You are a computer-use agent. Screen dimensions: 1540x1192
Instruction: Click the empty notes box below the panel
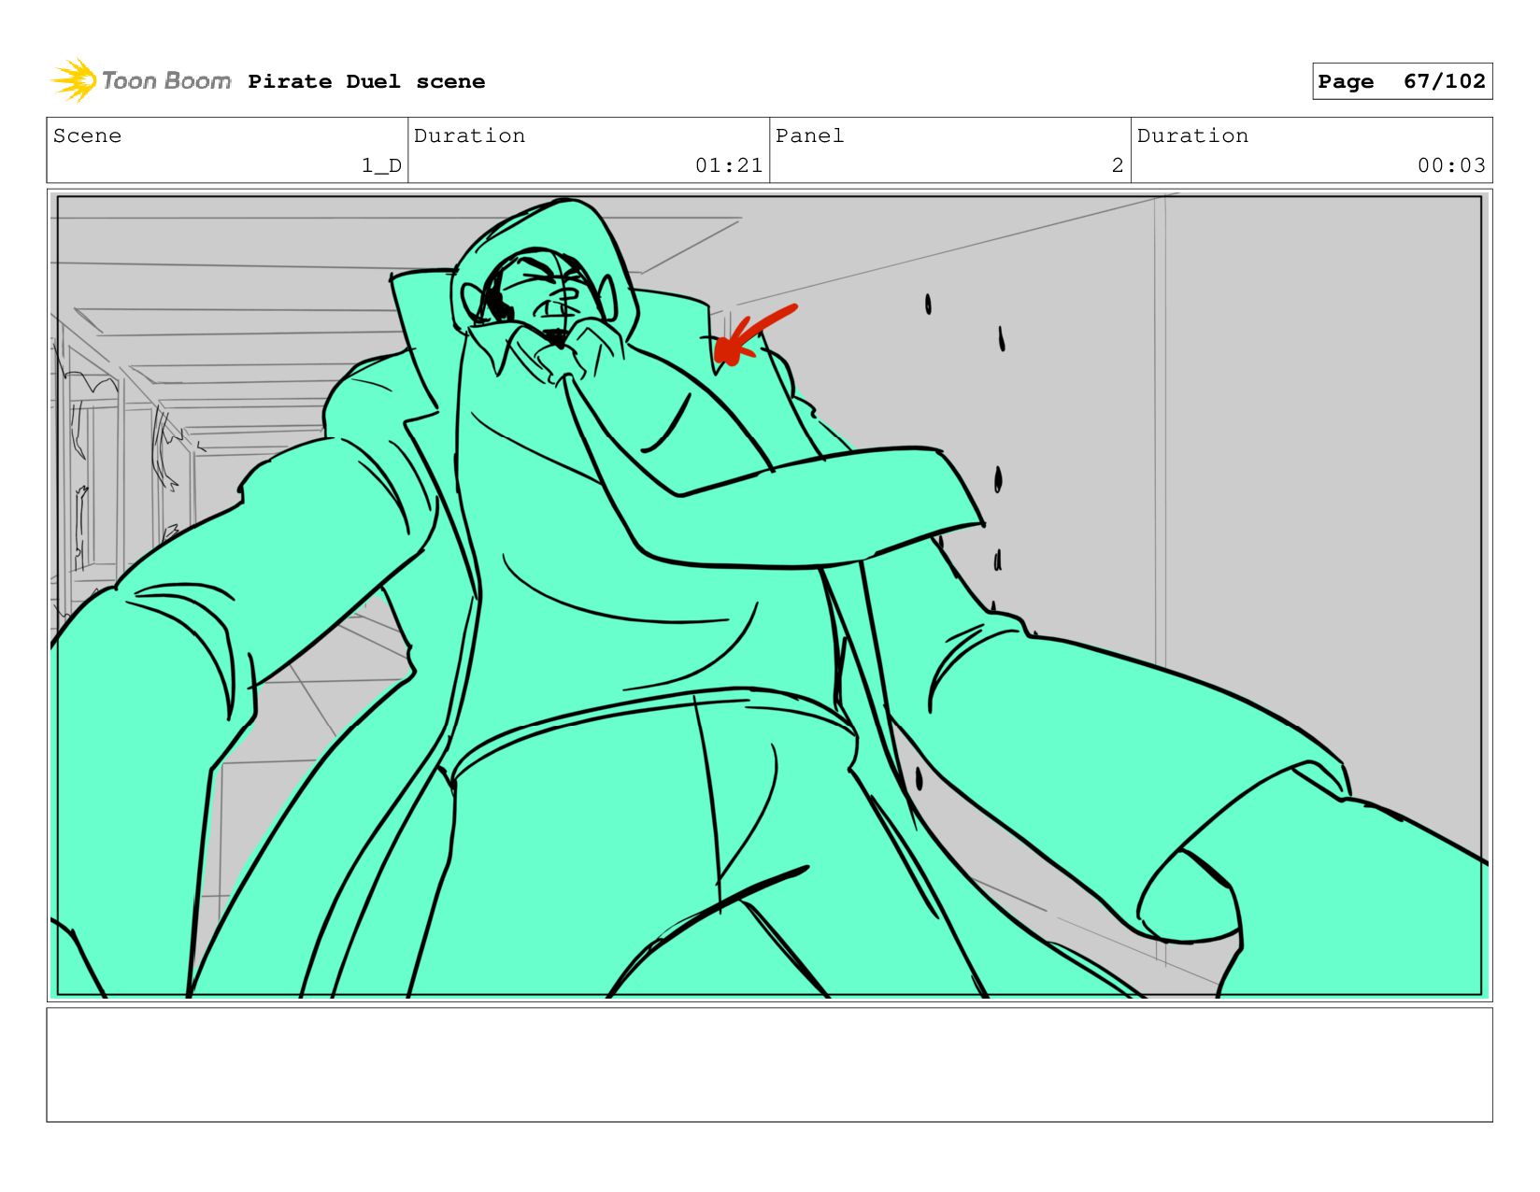click(769, 1064)
